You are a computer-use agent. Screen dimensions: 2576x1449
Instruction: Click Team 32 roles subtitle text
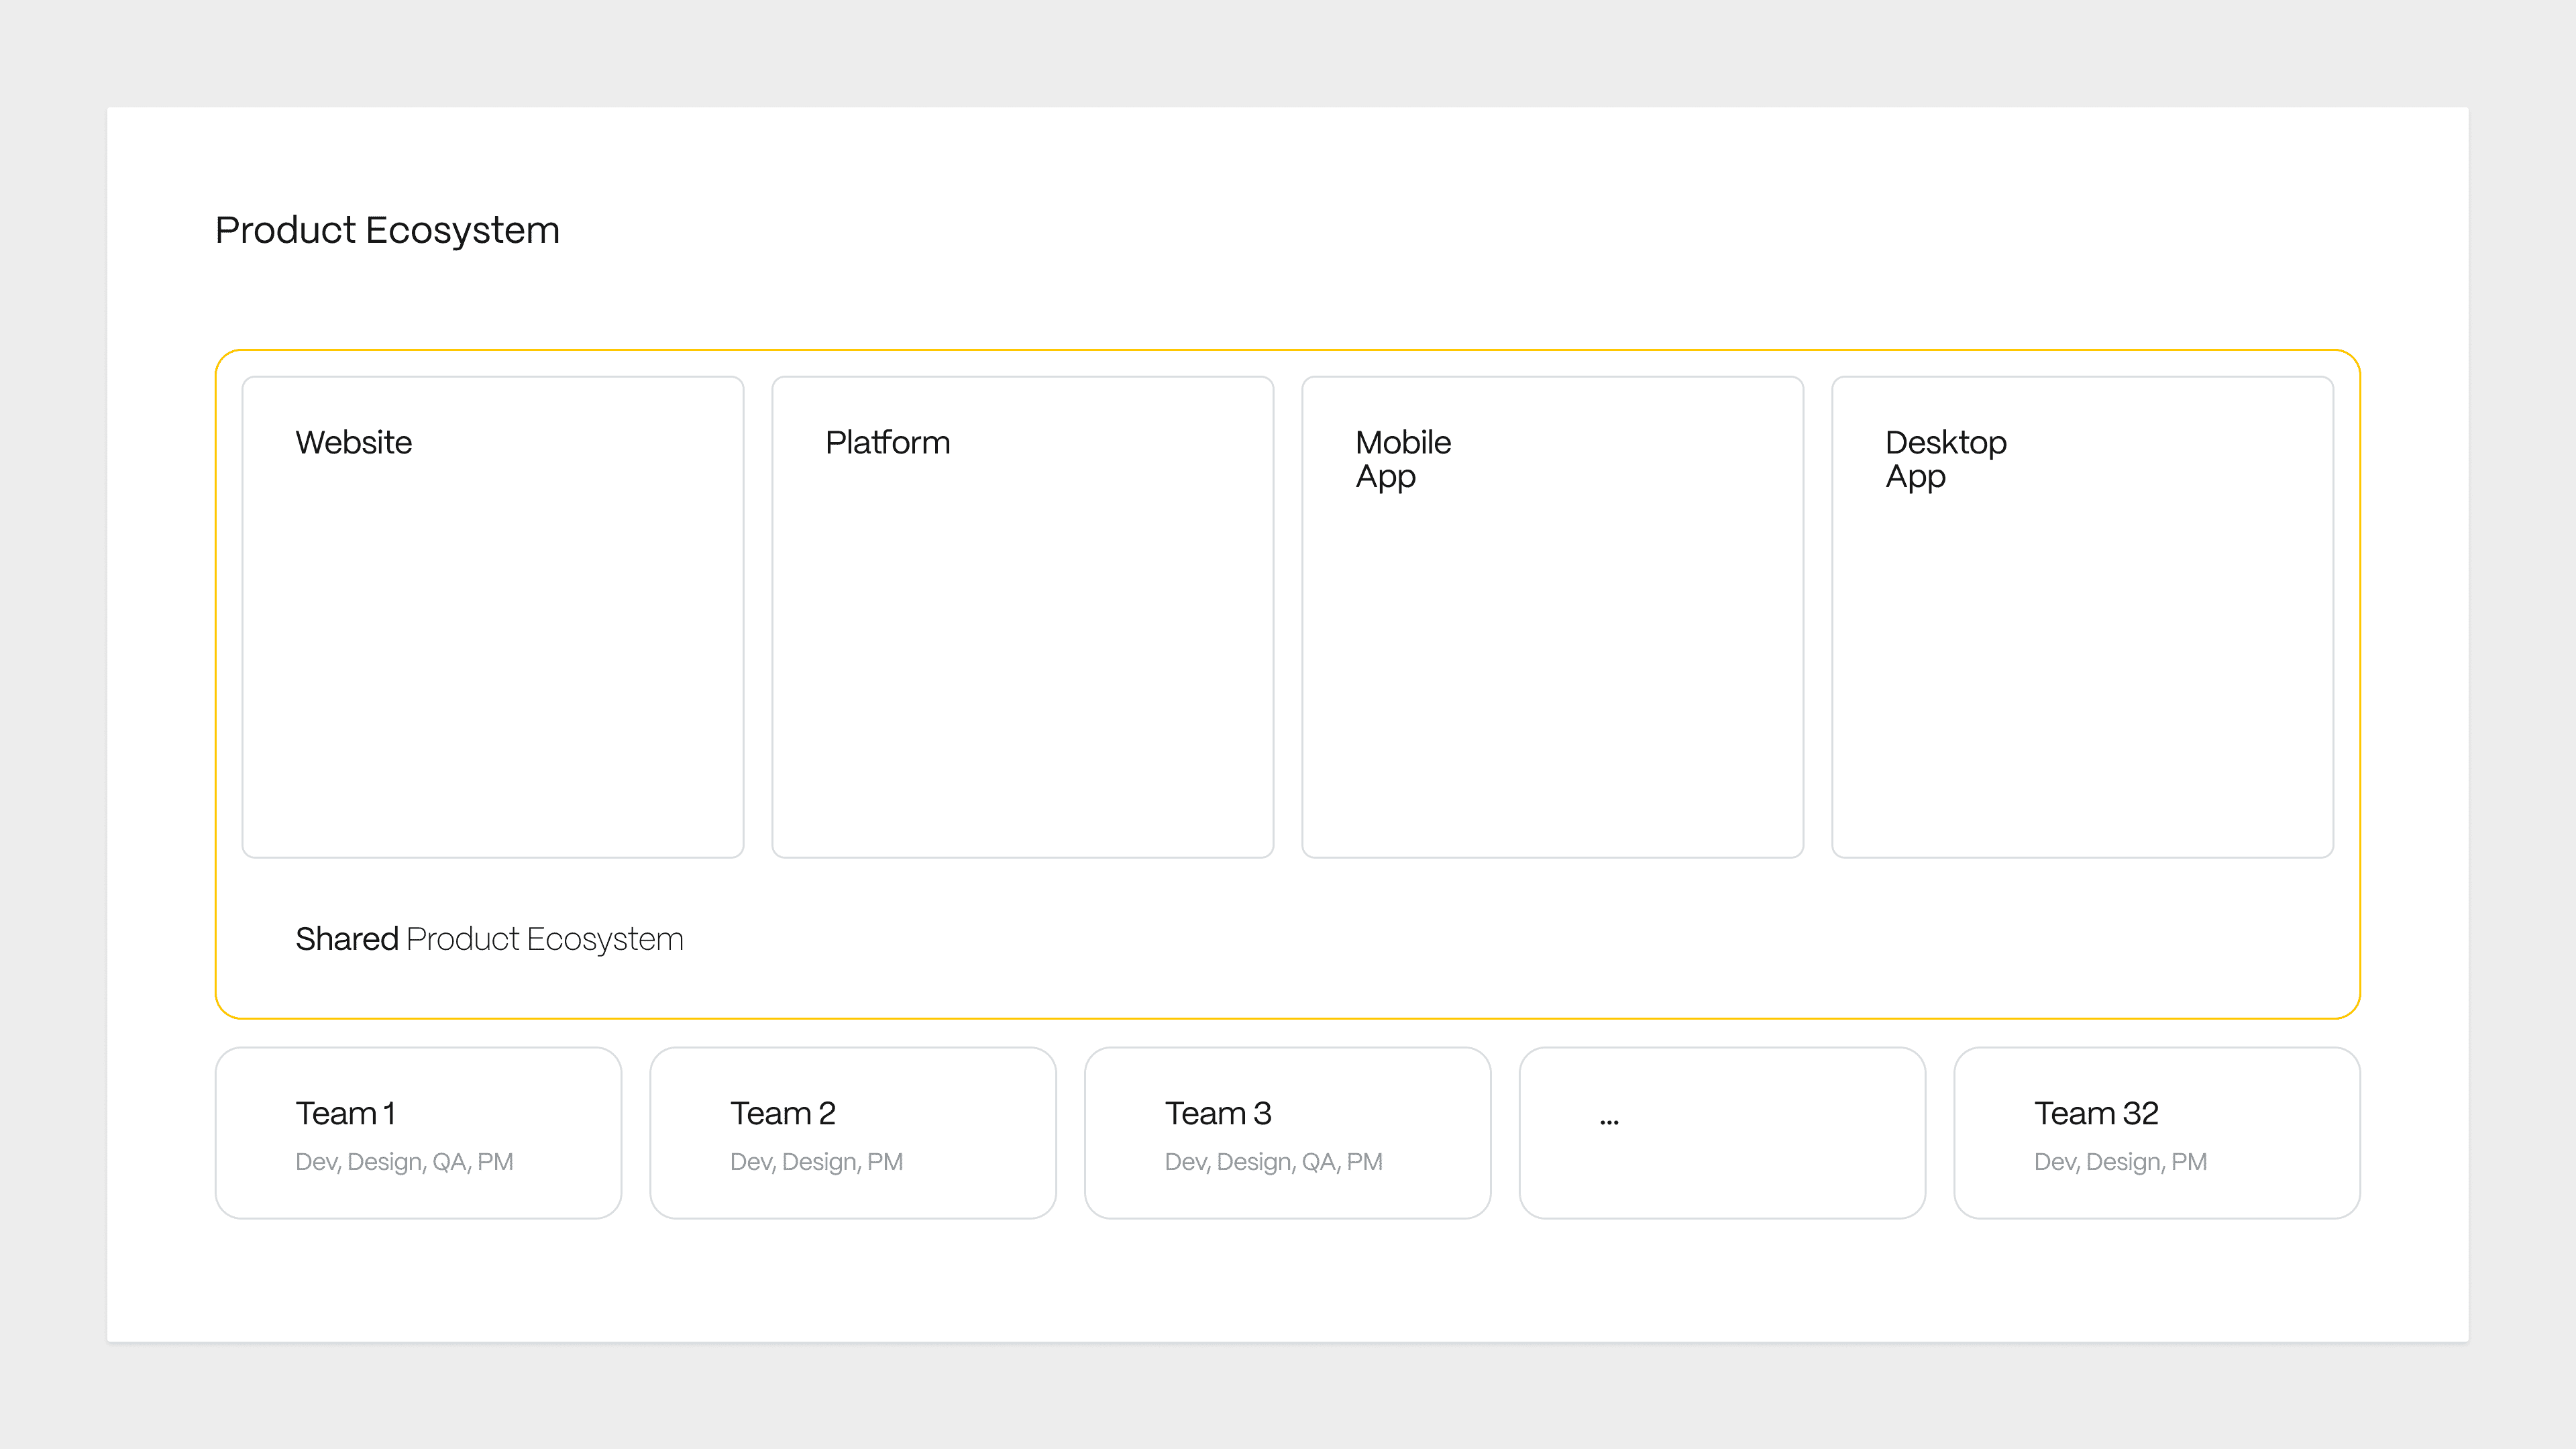pyautogui.click(x=2120, y=1162)
